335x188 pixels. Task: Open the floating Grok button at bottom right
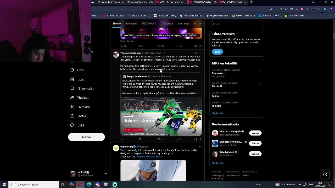pos(325,174)
